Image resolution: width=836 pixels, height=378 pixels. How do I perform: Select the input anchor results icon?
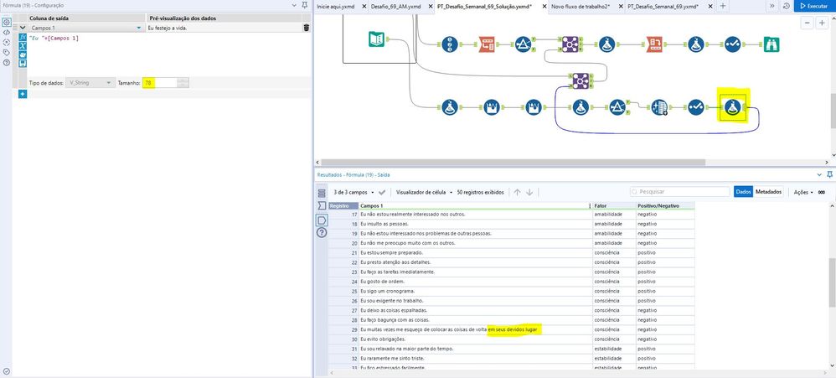tap(322, 206)
